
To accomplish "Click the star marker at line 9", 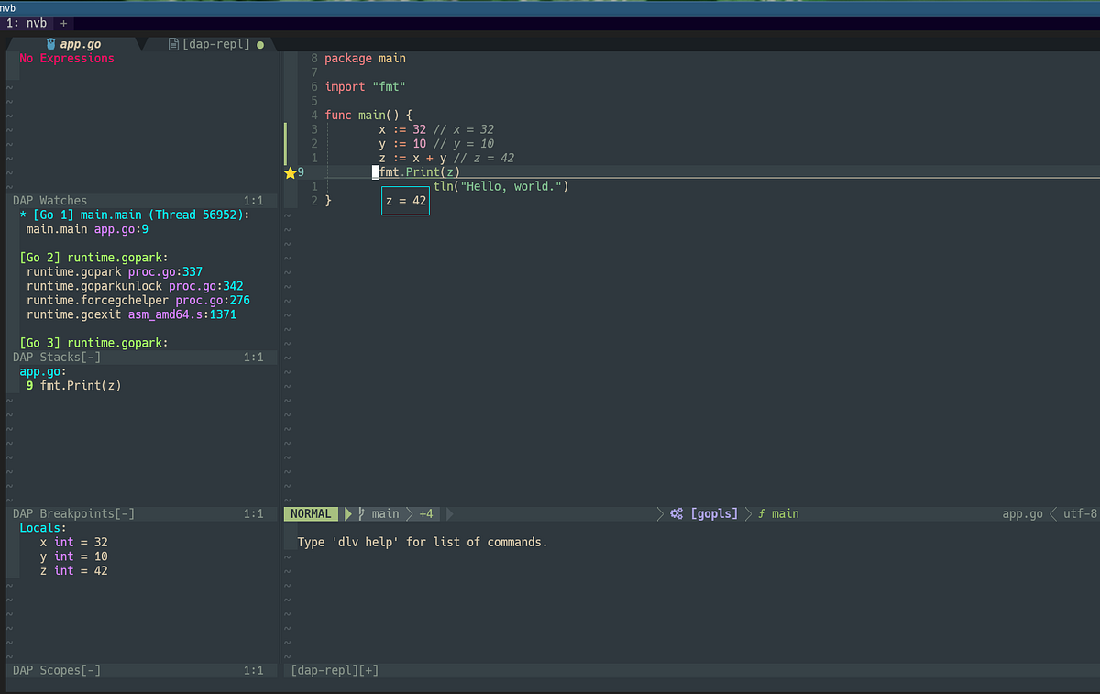I will (291, 172).
